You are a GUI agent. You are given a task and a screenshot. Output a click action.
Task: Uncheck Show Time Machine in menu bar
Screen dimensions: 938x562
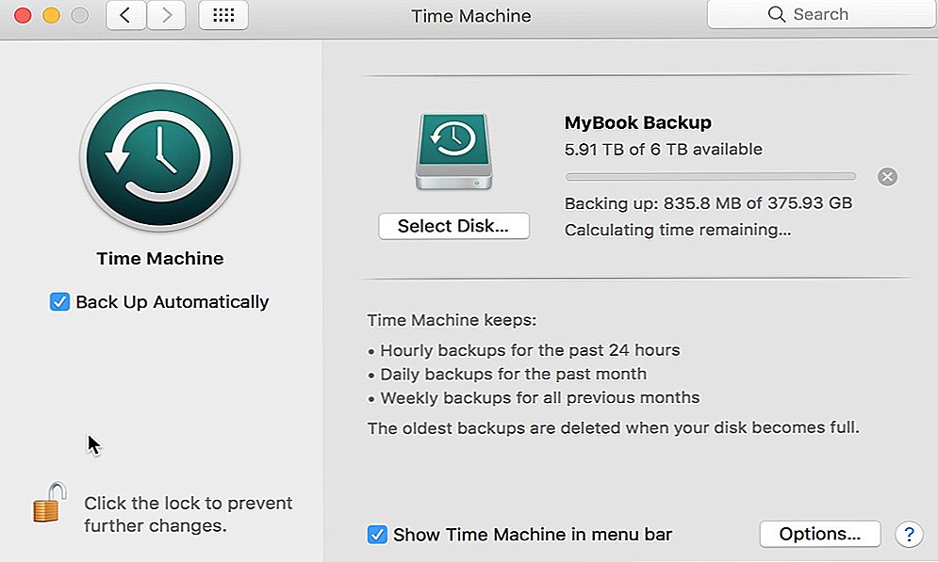(x=377, y=534)
